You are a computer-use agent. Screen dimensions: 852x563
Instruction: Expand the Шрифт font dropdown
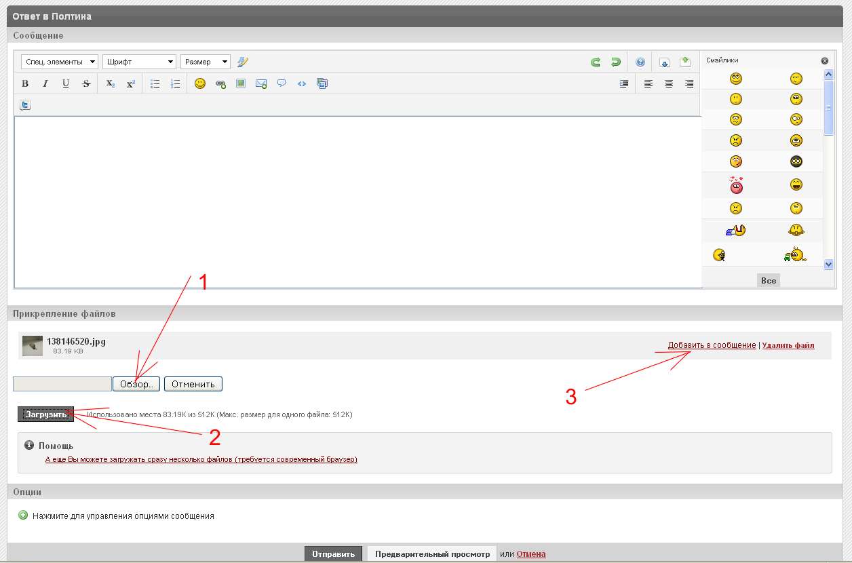tap(139, 62)
